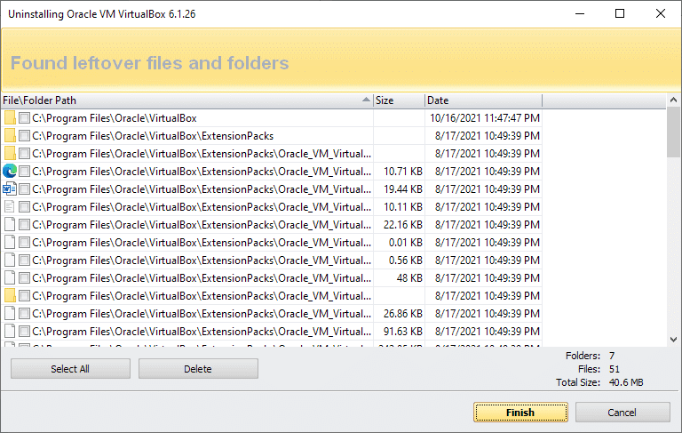The height and width of the screenshot is (433, 682).
Task: Click the Word document file icon
Action: coord(10,189)
